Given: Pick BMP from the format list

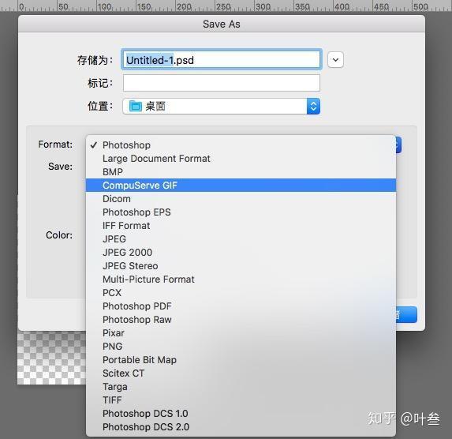Looking at the screenshot, I should point(241,172).
